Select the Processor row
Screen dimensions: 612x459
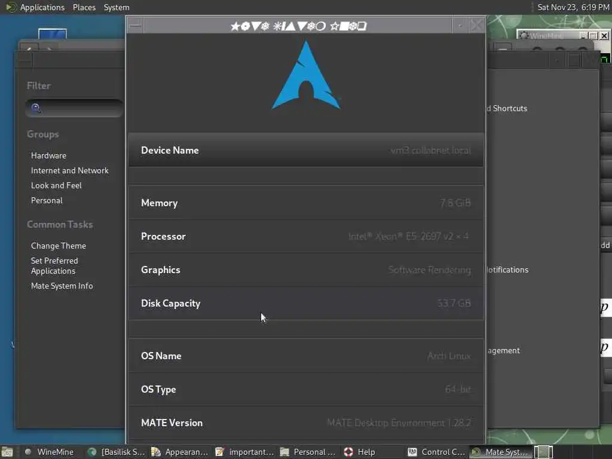[x=306, y=237]
